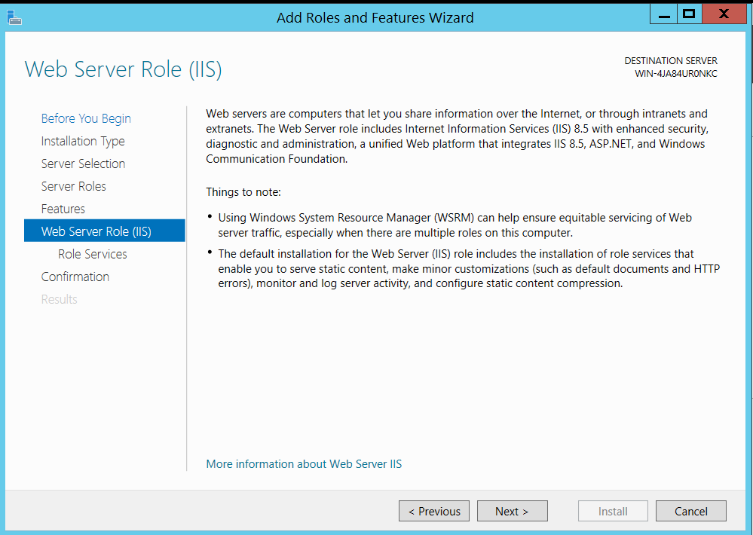The width and height of the screenshot is (753, 535).
Task: Open the Installation Type step
Action: tap(83, 141)
